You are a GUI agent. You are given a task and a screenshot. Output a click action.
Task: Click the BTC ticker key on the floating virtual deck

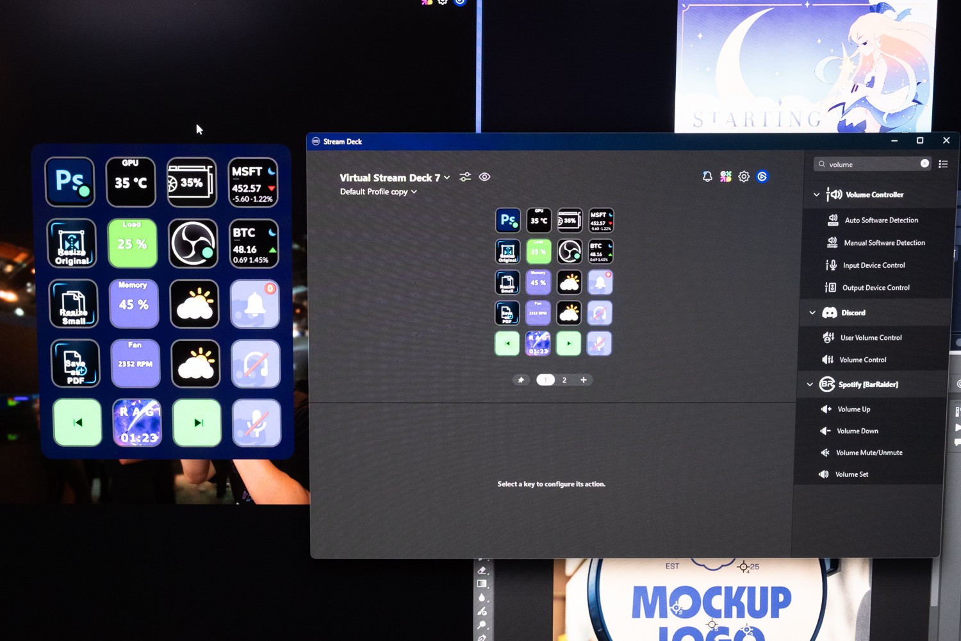click(254, 244)
